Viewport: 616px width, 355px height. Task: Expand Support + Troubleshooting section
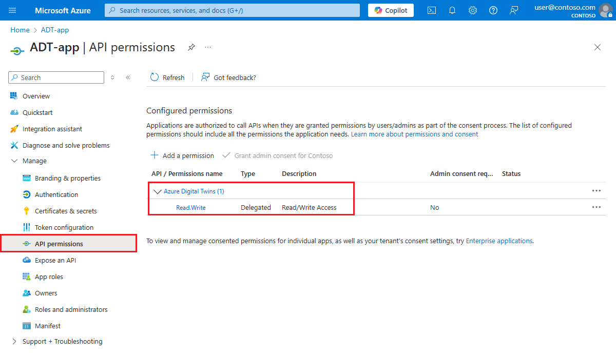62,341
